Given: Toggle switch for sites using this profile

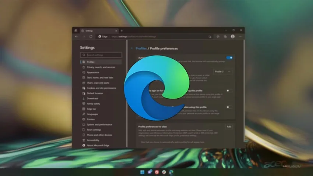Looking at the screenshot, I should (x=229, y=107).
